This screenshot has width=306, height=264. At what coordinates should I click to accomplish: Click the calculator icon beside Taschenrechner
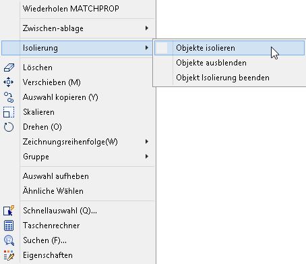tap(9, 226)
